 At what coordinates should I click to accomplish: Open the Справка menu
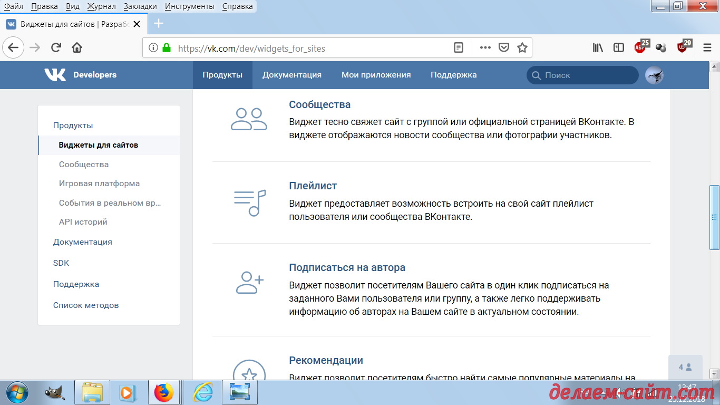tap(237, 6)
